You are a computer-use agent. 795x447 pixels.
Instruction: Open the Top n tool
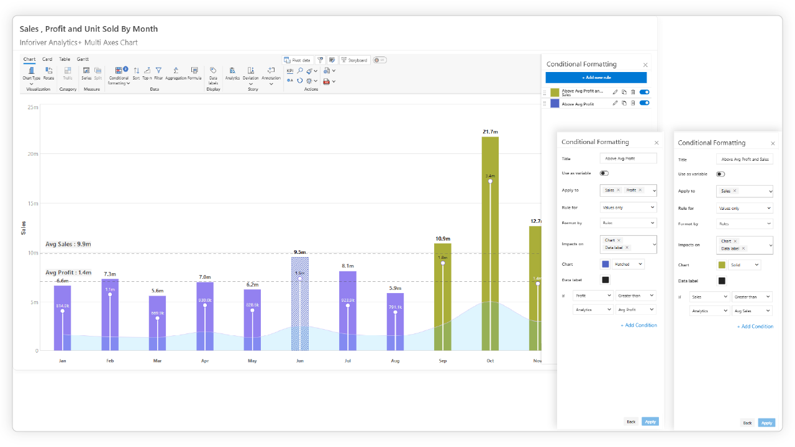click(x=147, y=73)
